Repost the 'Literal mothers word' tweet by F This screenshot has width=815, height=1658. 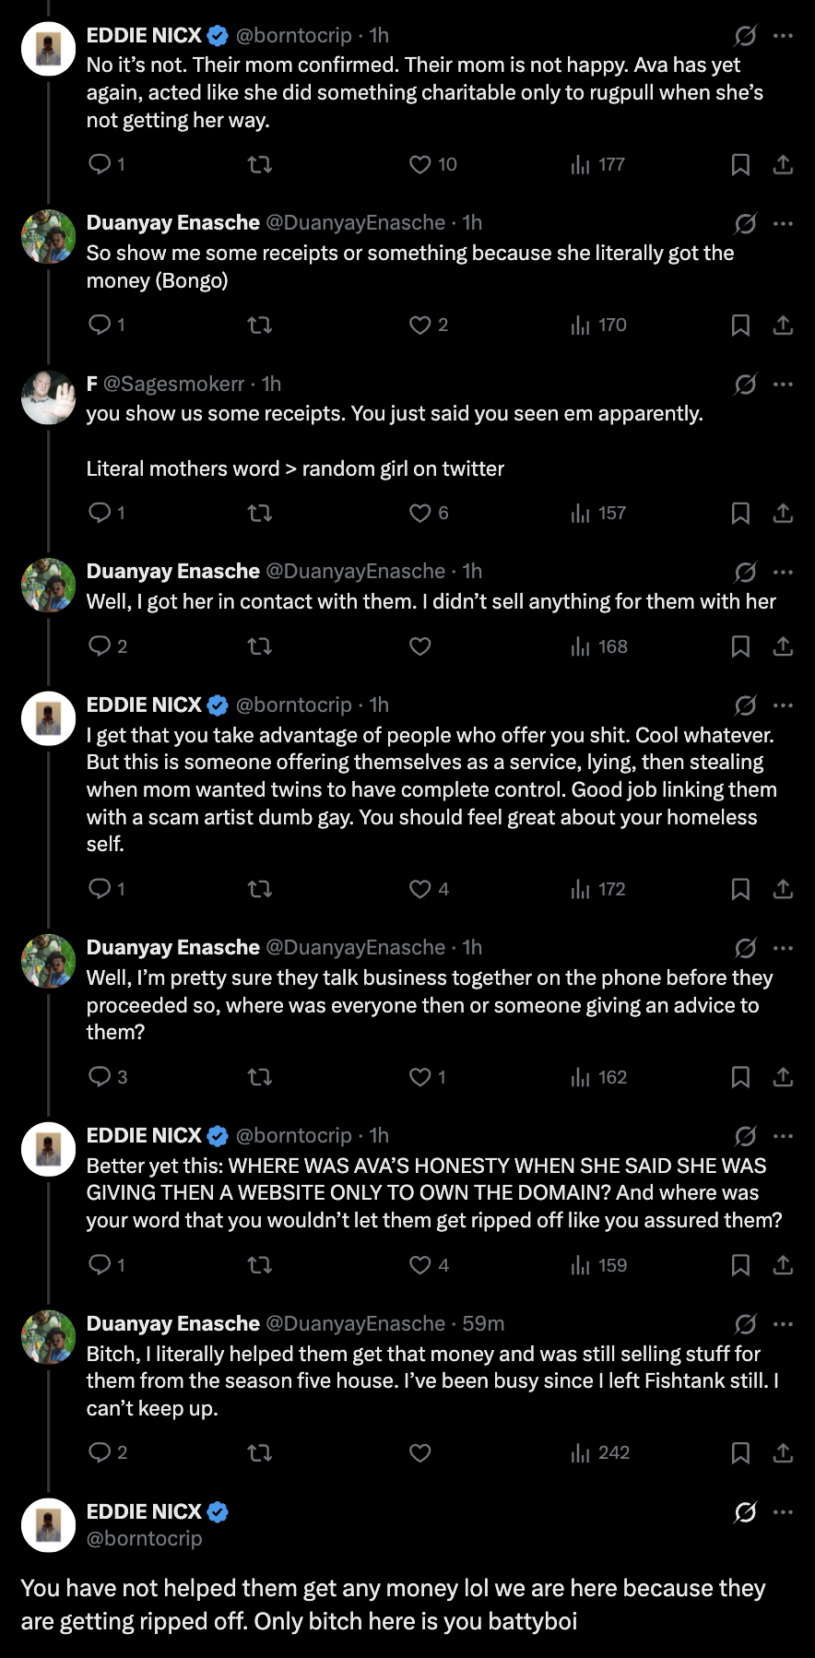[x=260, y=513]
